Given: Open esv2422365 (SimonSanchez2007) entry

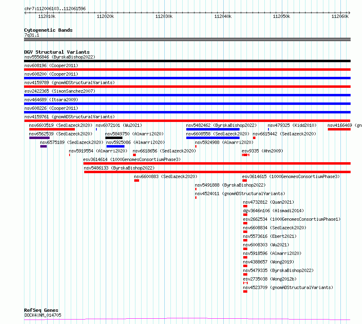Looking at the screenshot, I should [60, 91].
